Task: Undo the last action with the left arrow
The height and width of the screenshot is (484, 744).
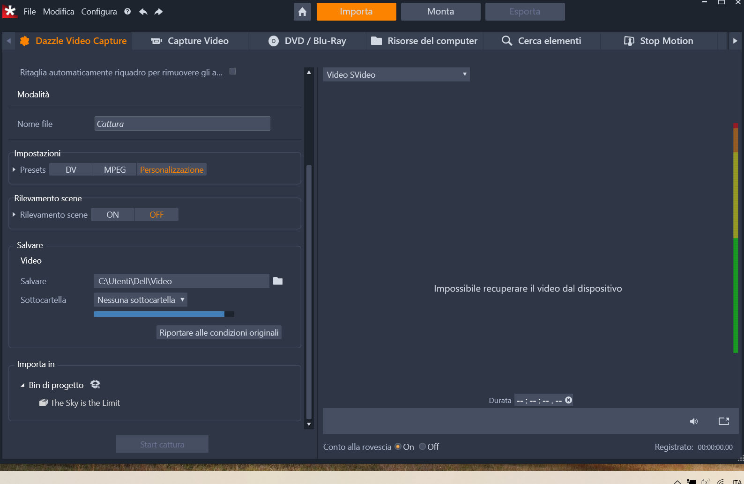Action: click(143, 11)
